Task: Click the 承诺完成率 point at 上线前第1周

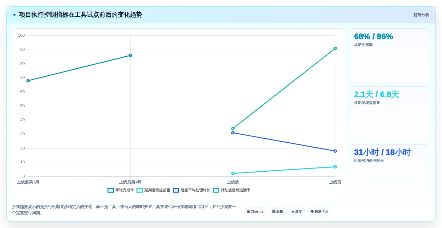Action: pos(28,81)
